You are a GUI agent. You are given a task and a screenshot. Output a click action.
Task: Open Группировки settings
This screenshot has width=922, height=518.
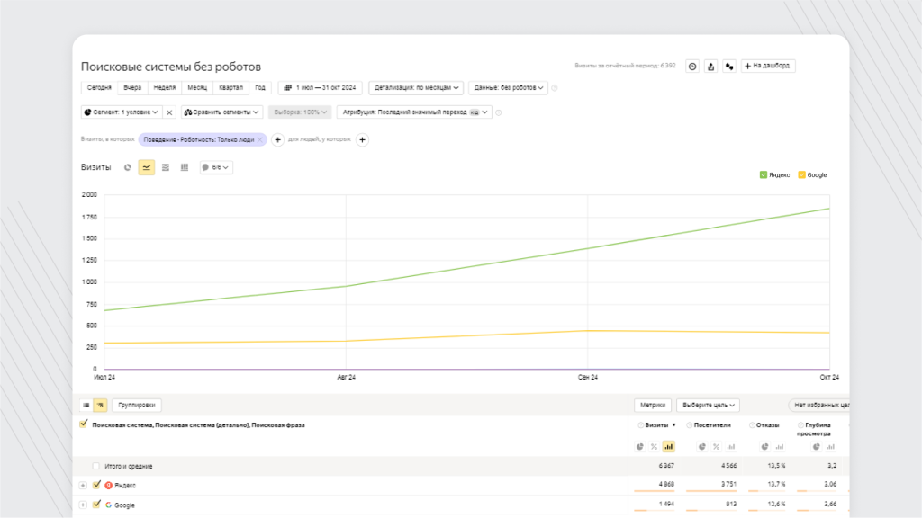point(137,406)
